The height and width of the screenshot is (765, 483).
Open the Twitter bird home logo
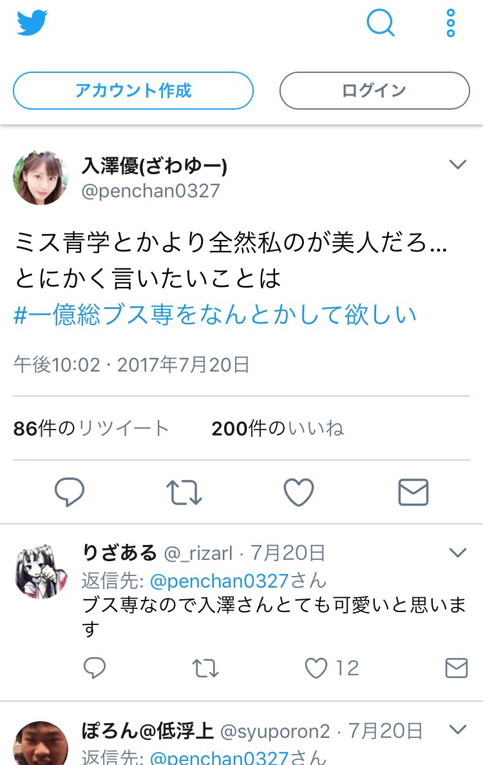click(32, 23)
